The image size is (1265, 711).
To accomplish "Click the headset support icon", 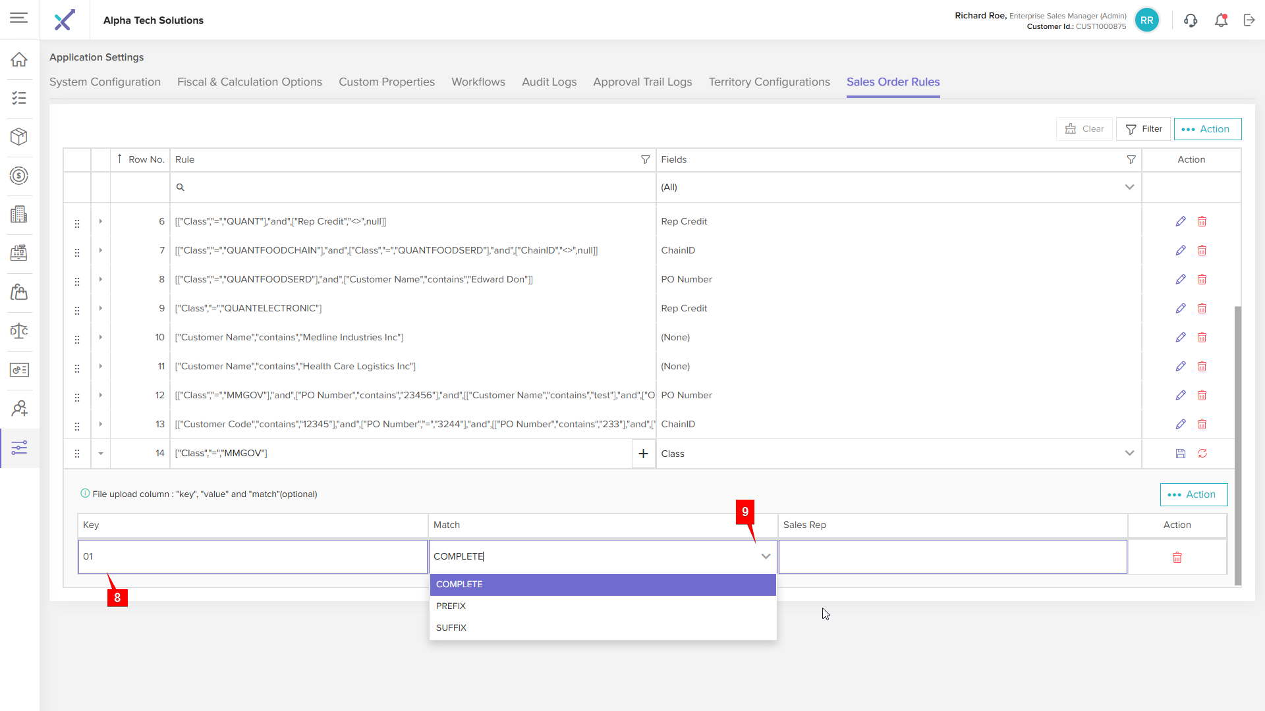I will click(x=1190, y=20).
